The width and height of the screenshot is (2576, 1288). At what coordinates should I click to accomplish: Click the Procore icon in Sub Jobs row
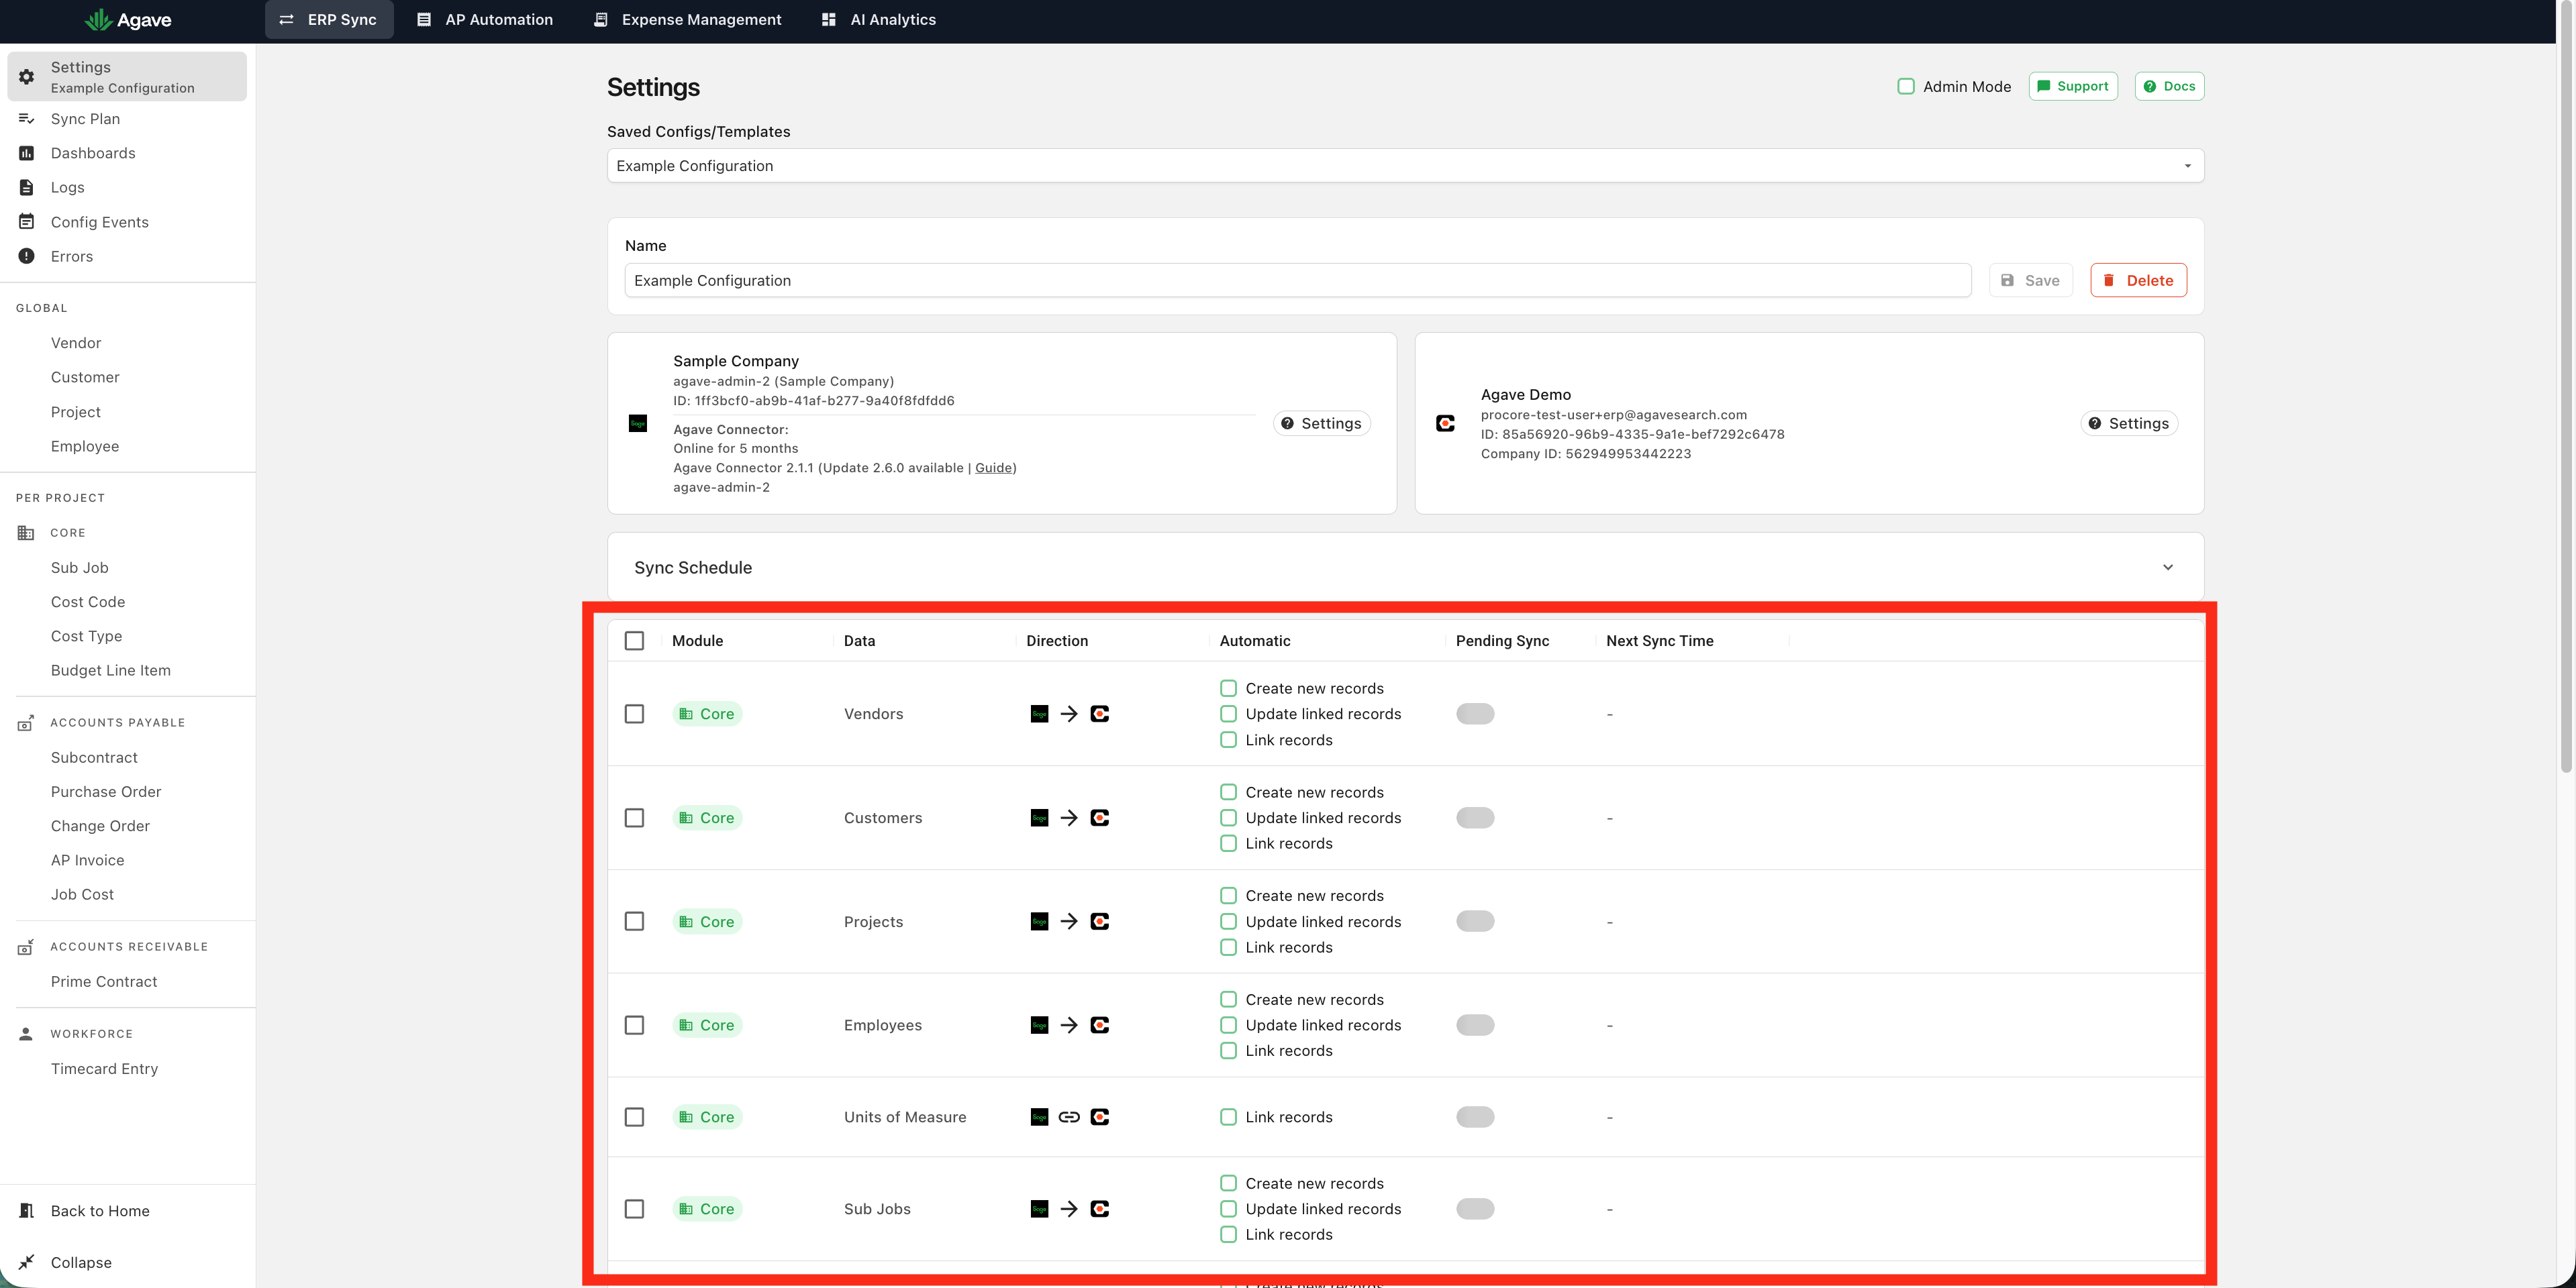[x=1100, y=1209]
